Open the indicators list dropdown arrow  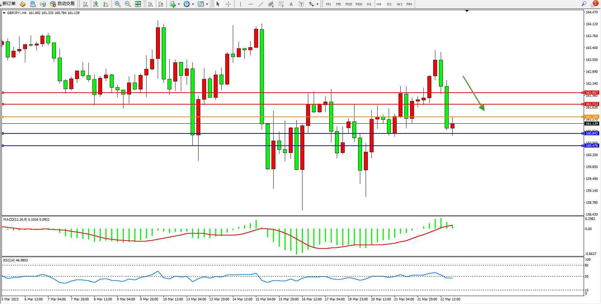tap(179, 4)
